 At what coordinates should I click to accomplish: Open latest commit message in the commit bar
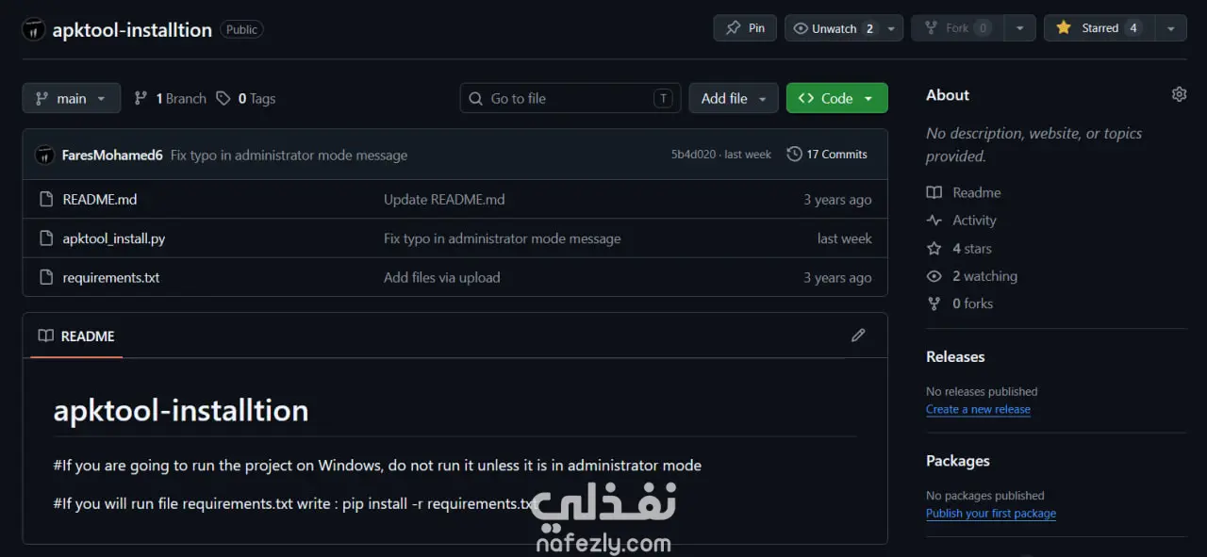tap(289, 155)
